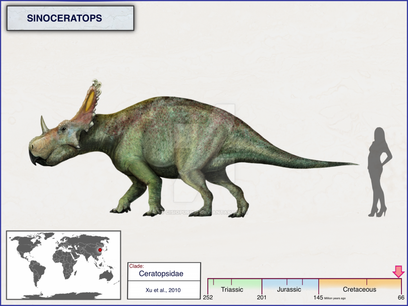
Task: Click the blue Jurassic timeline bar
Action: (x=290, y=284)
